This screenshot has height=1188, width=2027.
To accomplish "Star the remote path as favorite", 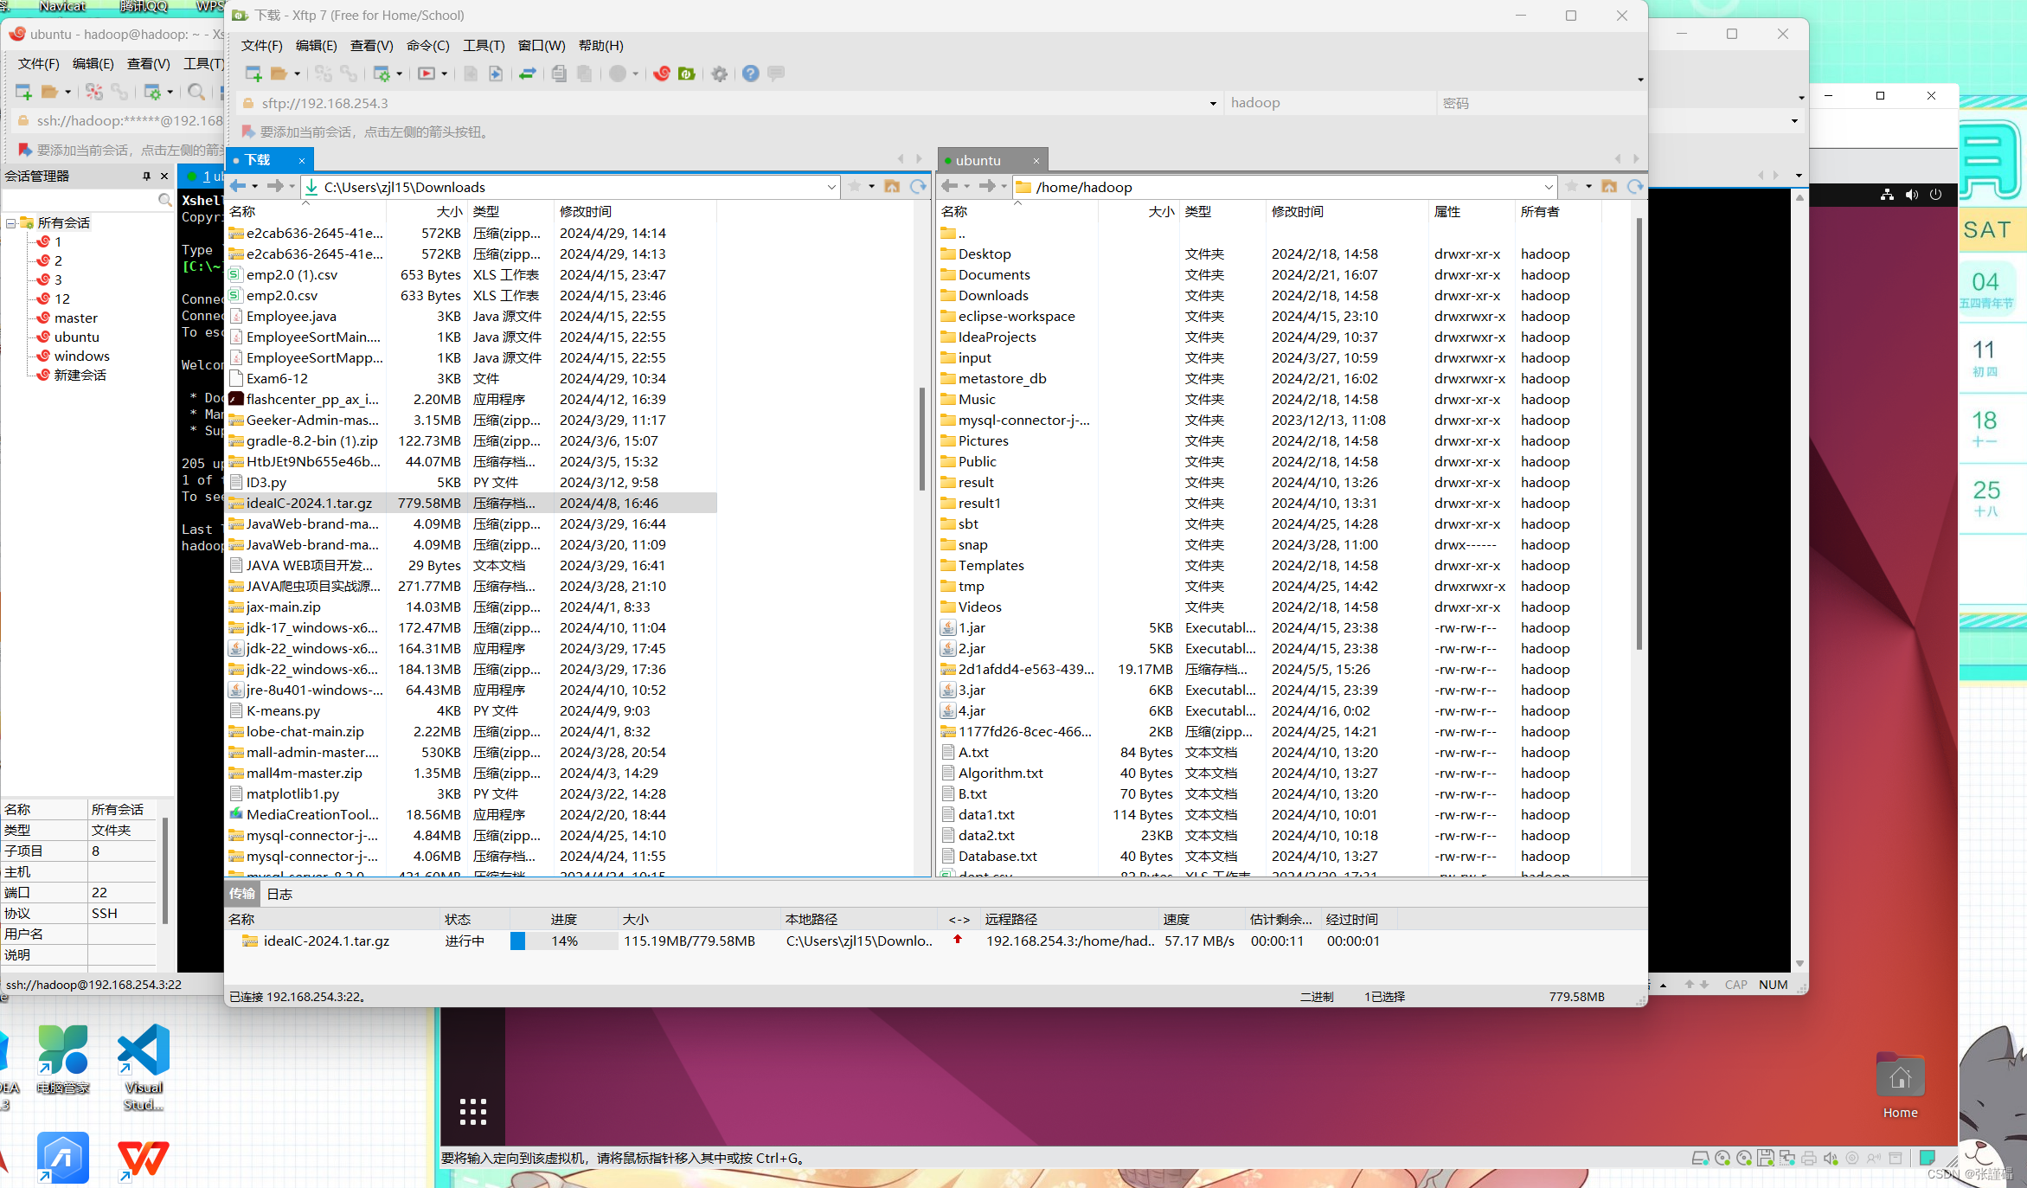I will click(x=1571, y=187).
